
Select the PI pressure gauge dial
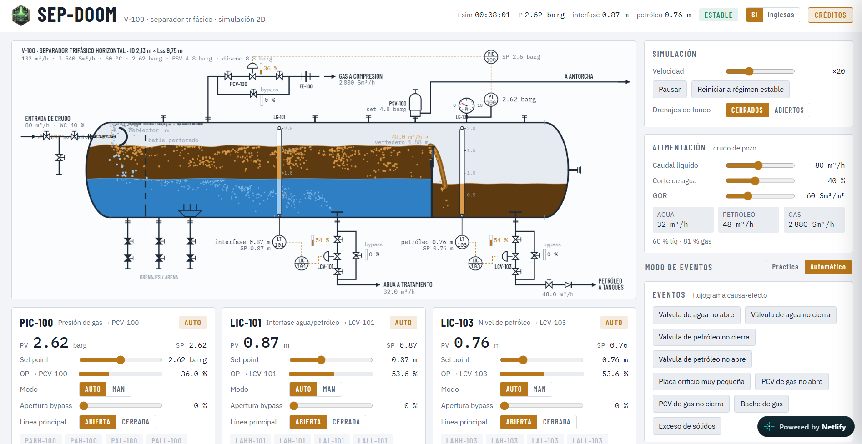click(x=466, y=106)
